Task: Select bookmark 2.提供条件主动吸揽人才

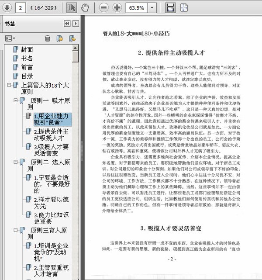Action: 51,135
